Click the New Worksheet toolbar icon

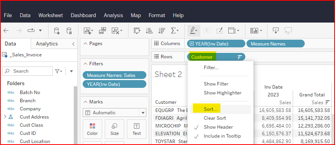point(88,31)
